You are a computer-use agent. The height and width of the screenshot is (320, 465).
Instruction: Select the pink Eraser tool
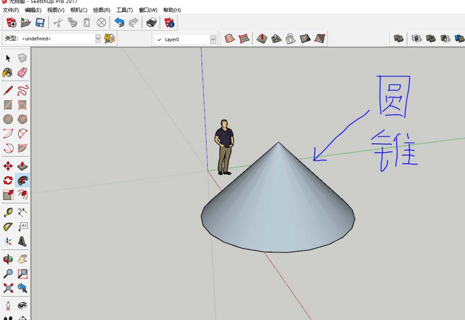coord(22,72)
